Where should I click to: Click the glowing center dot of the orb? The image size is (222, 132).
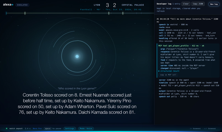click(x=77, y=57)
